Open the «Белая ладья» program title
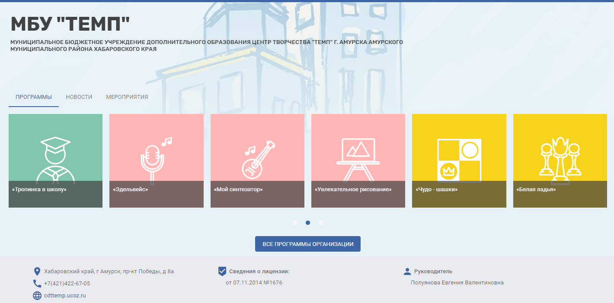 [536, 189]
